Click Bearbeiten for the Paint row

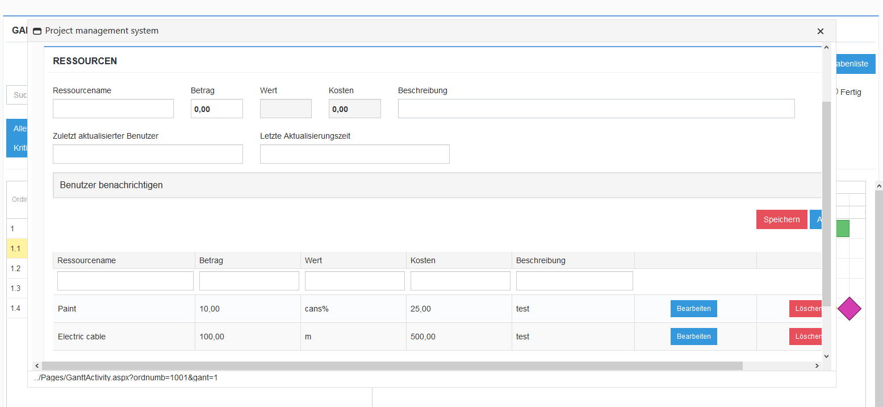click(694, 309)
